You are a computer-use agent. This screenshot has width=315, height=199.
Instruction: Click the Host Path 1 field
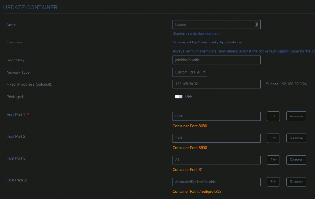point(216,182)
